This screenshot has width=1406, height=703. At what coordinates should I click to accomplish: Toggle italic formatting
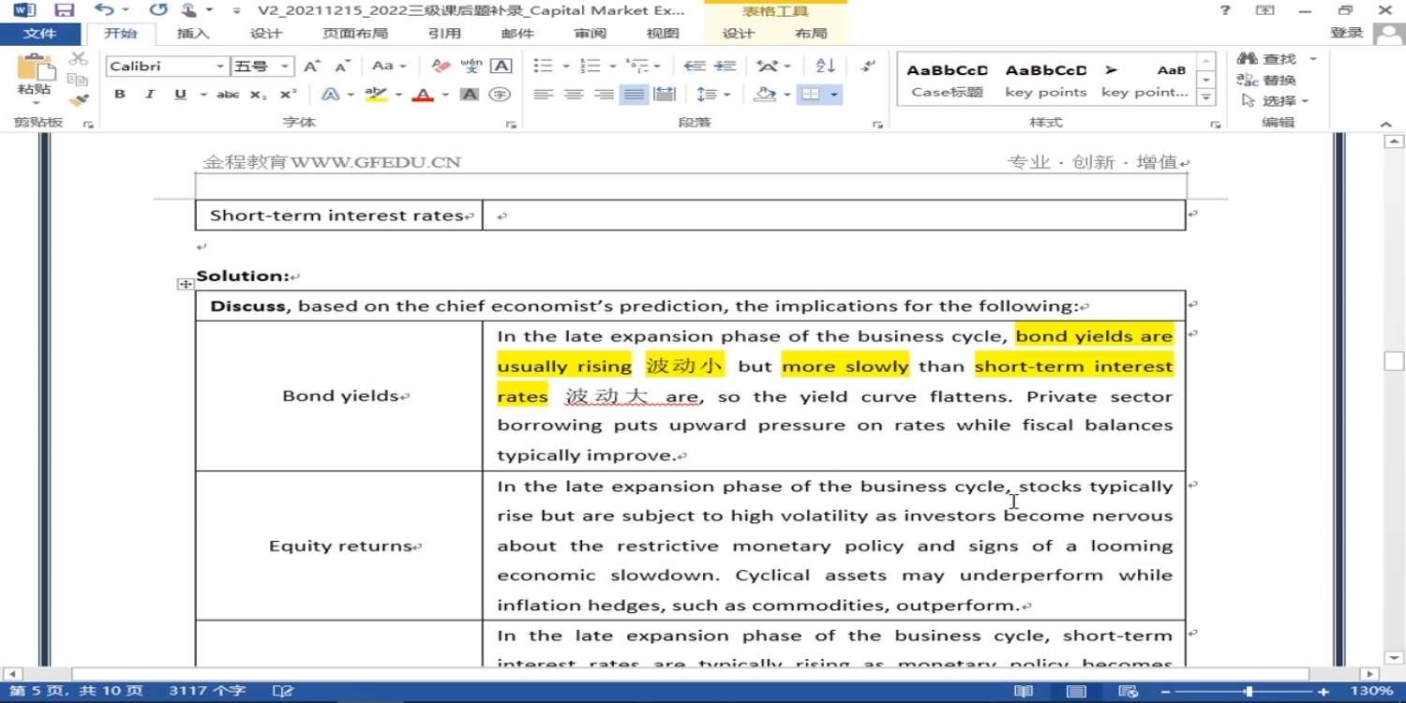pos(149,95)
